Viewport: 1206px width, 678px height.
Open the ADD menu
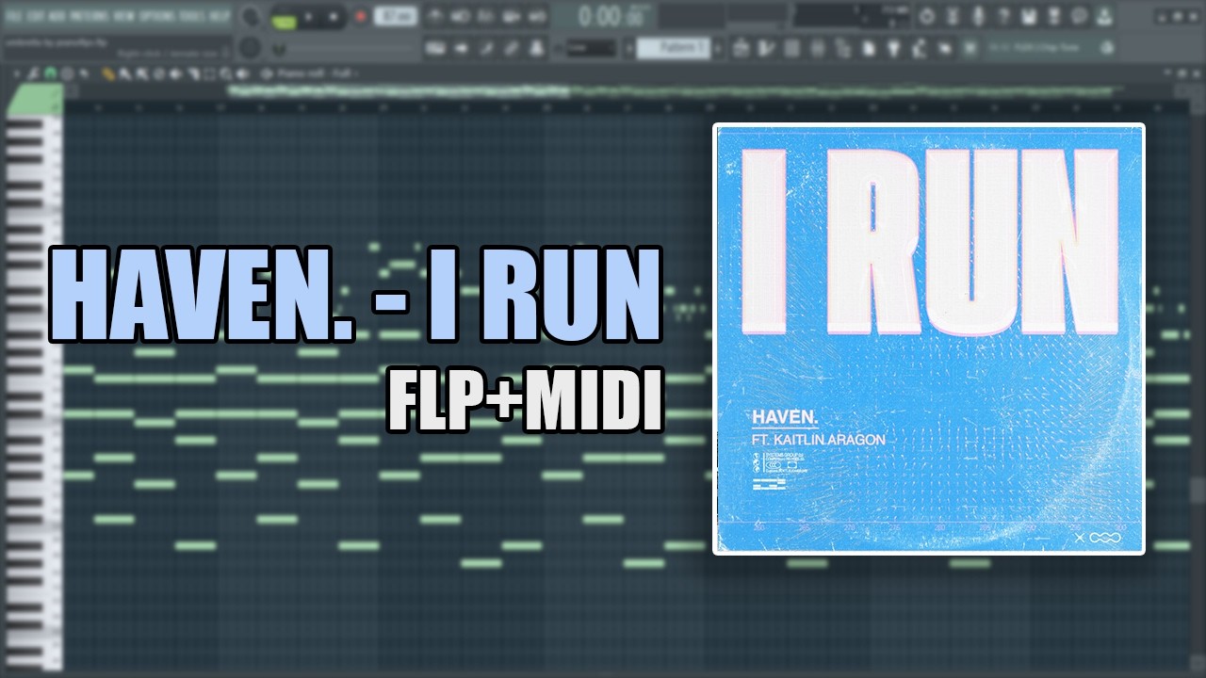coord(57,16)
